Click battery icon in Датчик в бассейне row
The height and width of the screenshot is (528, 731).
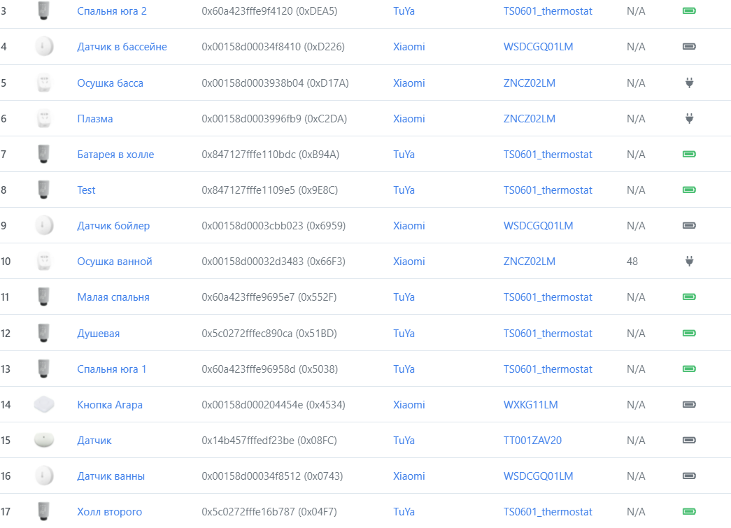(x=689, y=47)
